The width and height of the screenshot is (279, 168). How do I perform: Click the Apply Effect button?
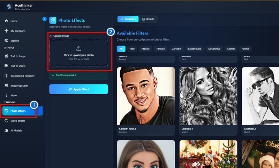(x=79, y=89)
